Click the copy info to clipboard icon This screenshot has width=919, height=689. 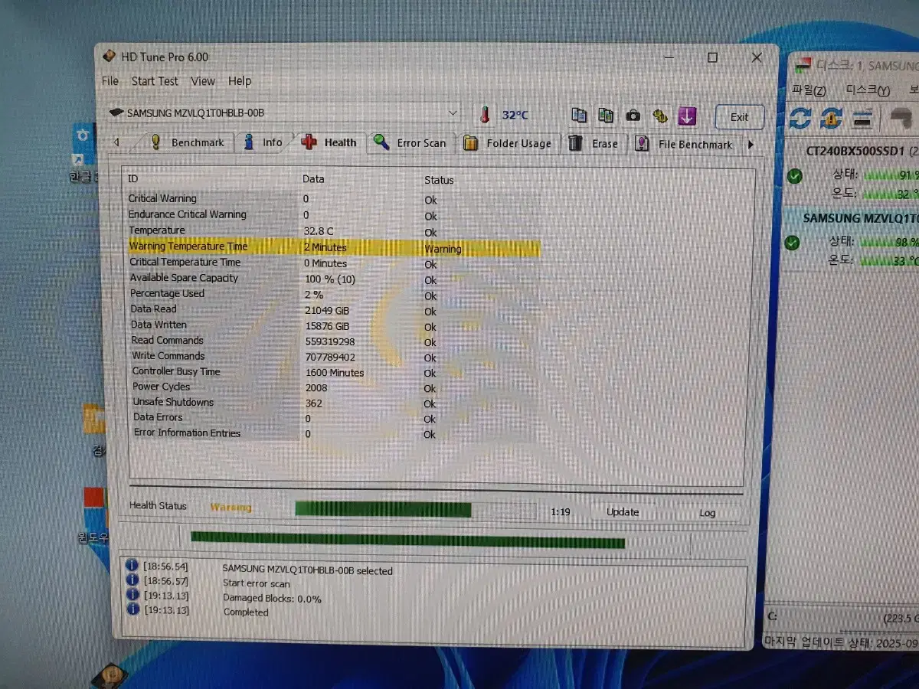point(580,116)
